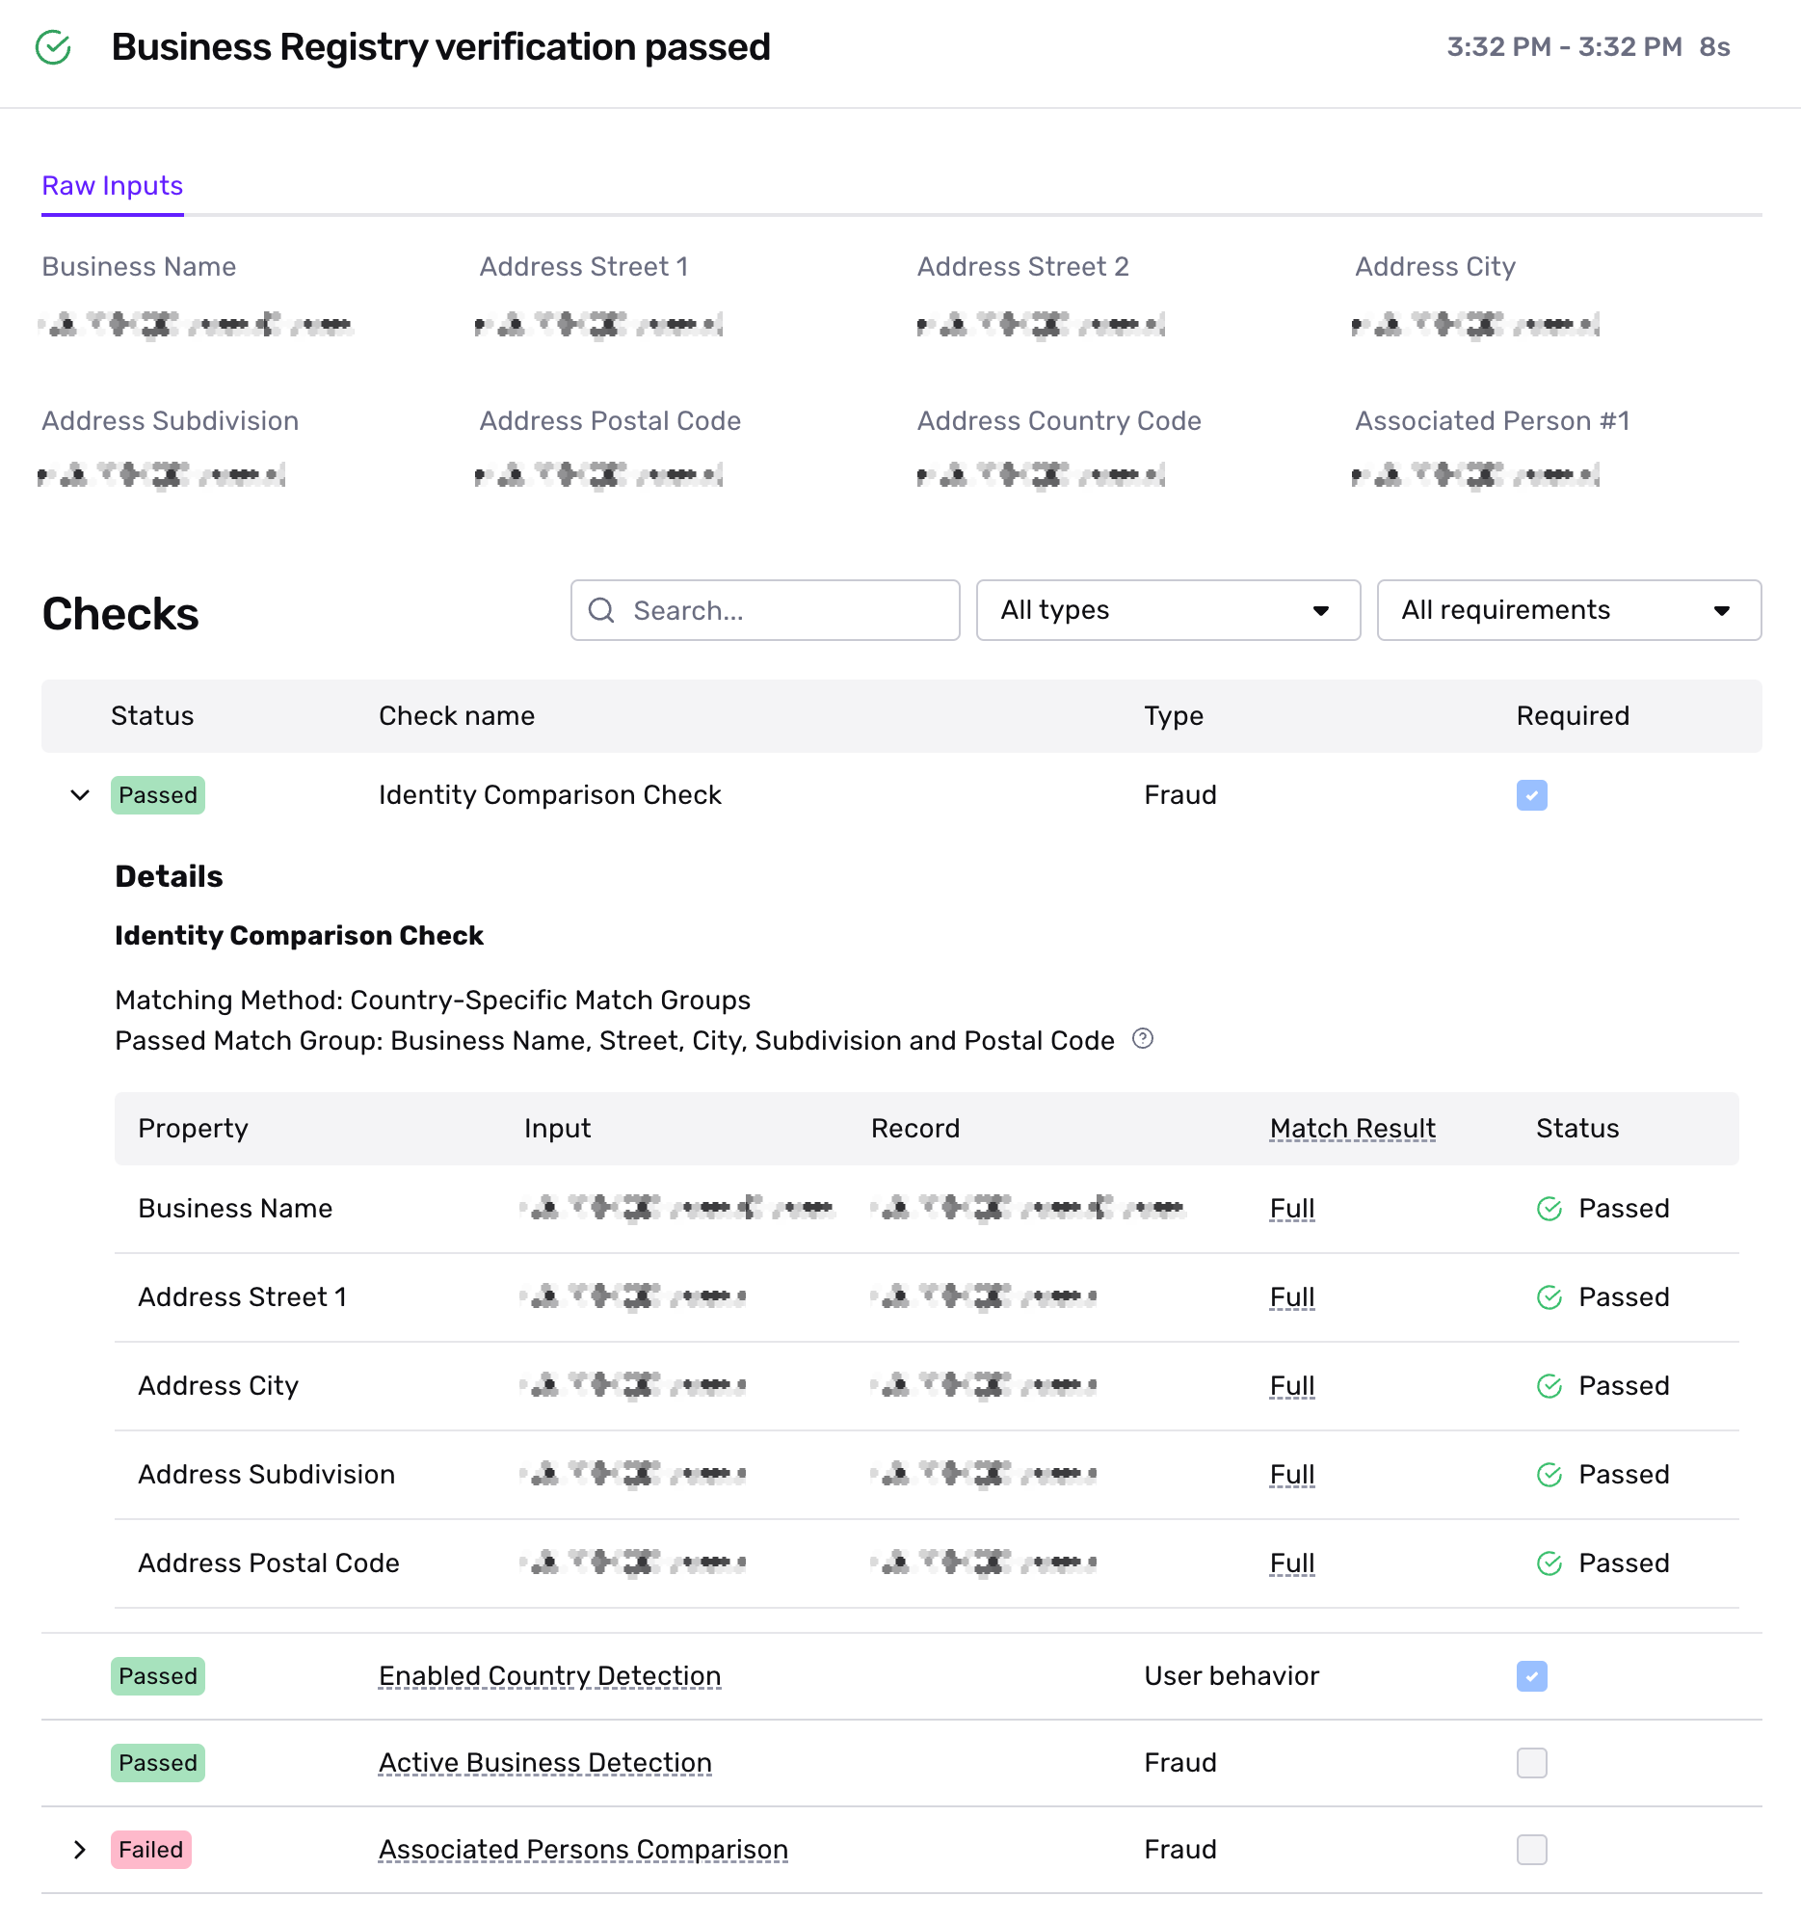This screenshot has height=1923, width=1801.
Task: Click the search magnifier icon
Action: tap(601, 610)
